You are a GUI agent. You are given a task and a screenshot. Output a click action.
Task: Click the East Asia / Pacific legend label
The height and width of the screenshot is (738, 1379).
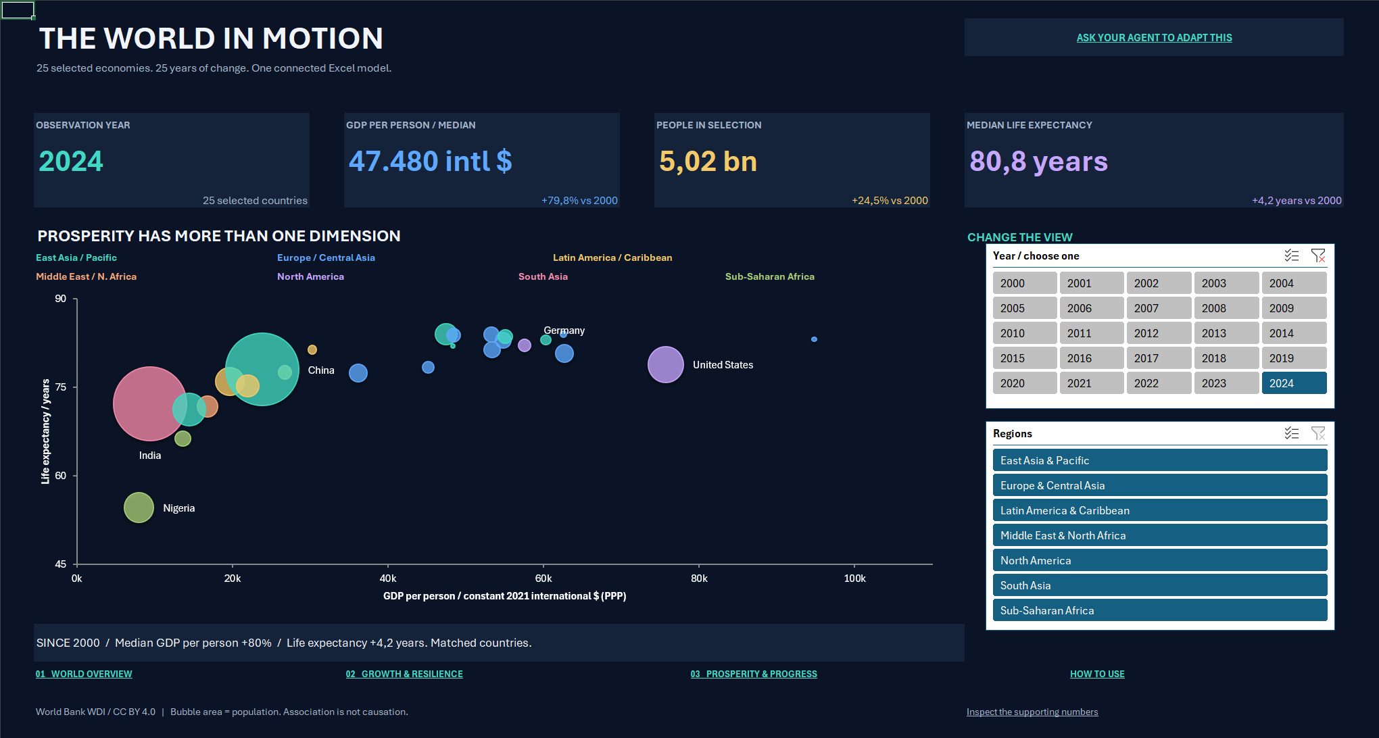point(76,257)
